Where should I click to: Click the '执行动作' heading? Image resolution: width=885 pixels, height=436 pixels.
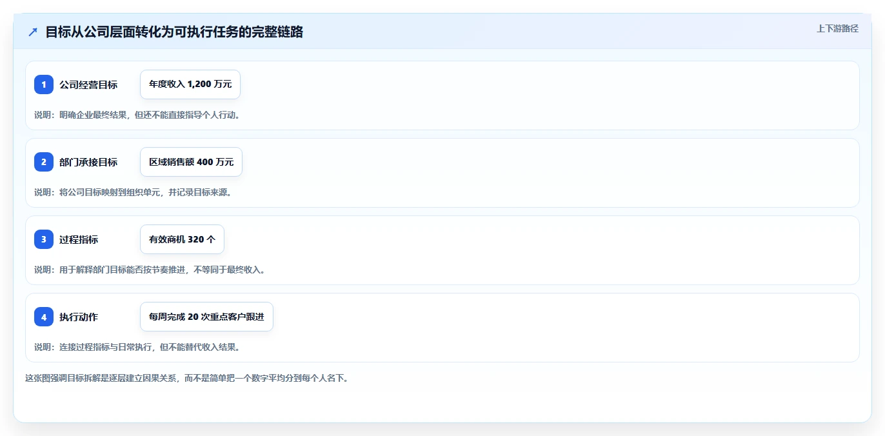[79, 317]
